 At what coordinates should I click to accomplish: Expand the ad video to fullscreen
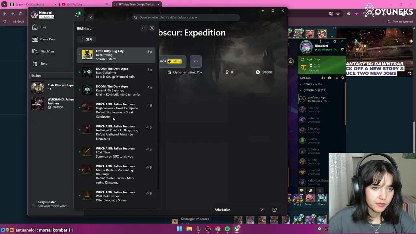click(x=409, y=74)
